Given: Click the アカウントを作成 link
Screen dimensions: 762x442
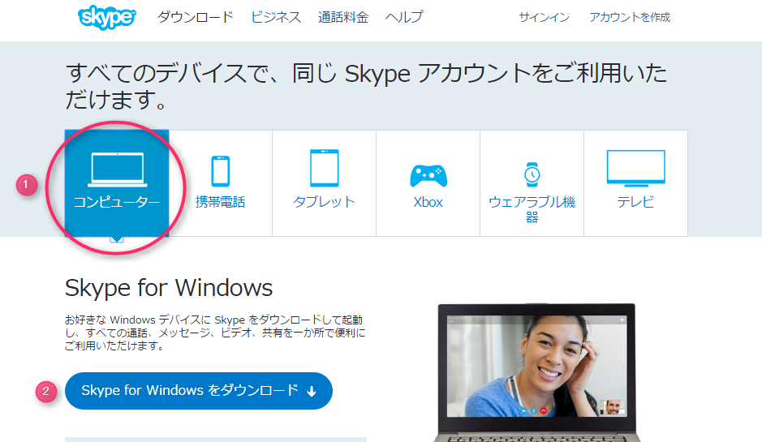Looking at the screenshot, I should coord(630,18).
